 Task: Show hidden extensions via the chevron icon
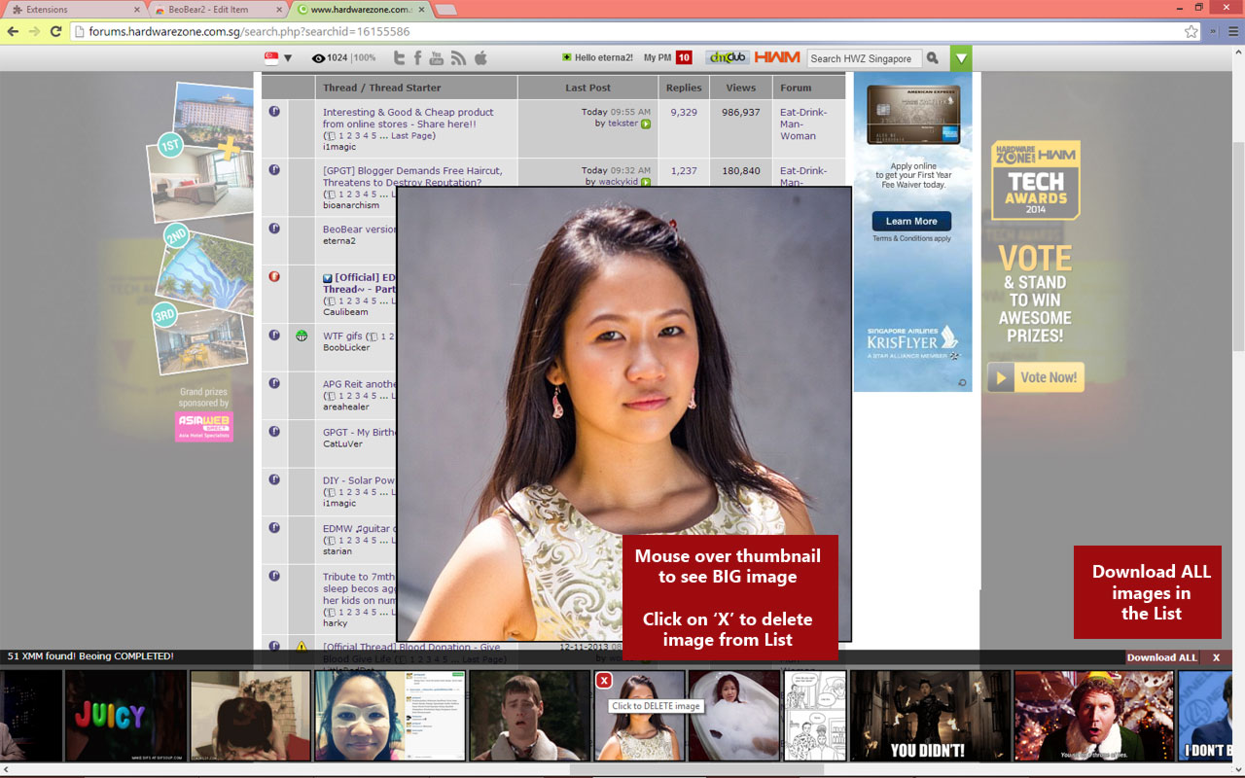pos(1214,31)
